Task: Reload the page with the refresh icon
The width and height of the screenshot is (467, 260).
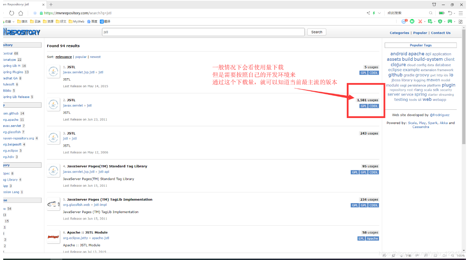Action: [x=11, y=13]
